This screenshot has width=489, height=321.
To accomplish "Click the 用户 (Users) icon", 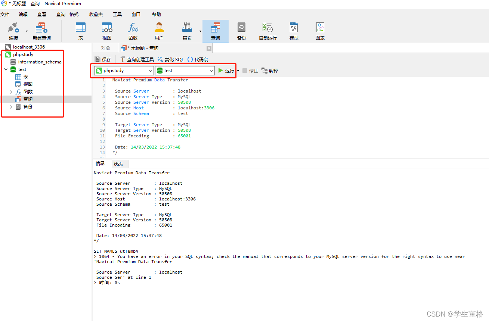I will pos(159,31).
